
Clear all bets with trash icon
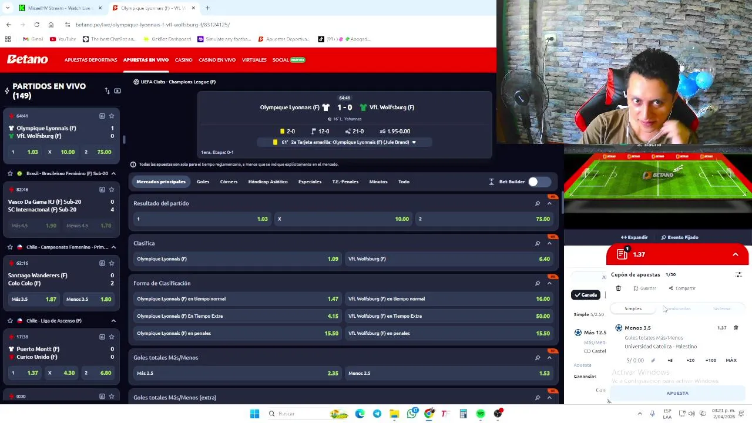(618, 288)
